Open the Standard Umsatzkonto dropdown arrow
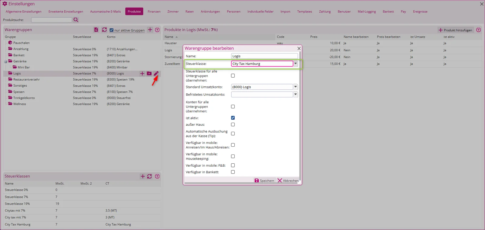The height and width of the screenshot is (230, 485). (x=296, y=87)
